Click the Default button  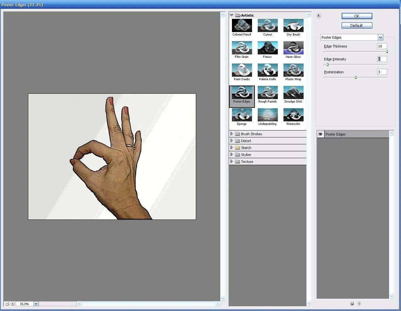point(357,25)
